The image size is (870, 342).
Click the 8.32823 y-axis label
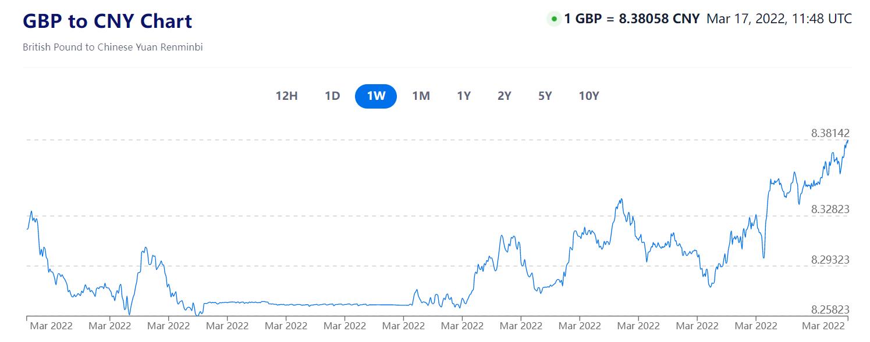pyautogui.click(x=830, y=209)
